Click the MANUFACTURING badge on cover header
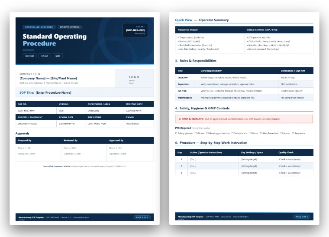 [x=70, y=27]
